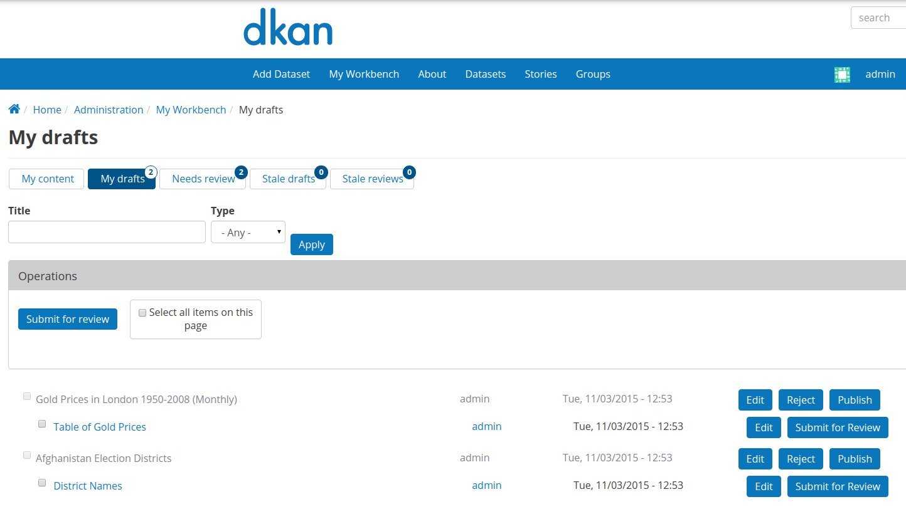This screenshot has height=519, width=906.
Task: Open Stories in the navigation bar
Action: (541, 74)
